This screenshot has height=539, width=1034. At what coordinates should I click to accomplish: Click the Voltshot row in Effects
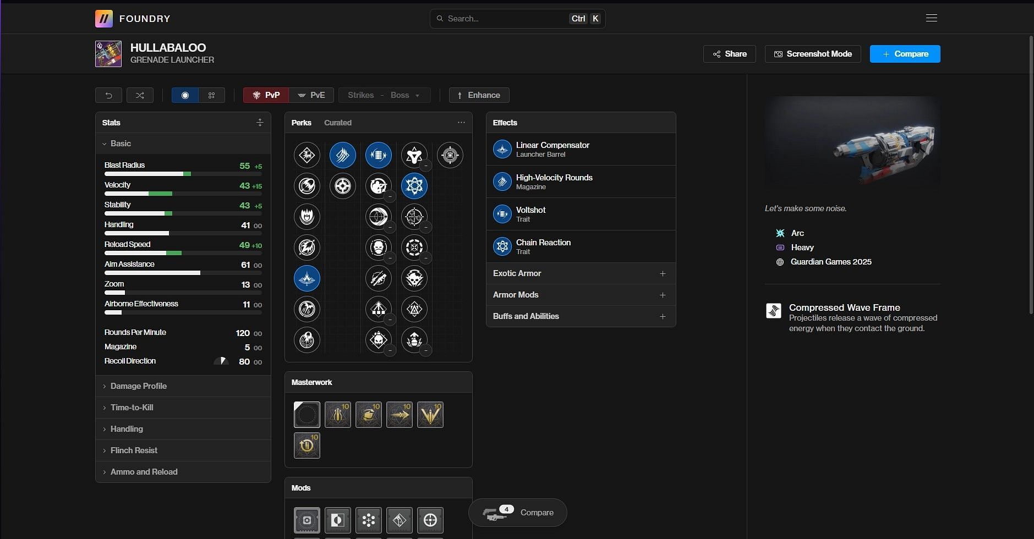(581, 214)
